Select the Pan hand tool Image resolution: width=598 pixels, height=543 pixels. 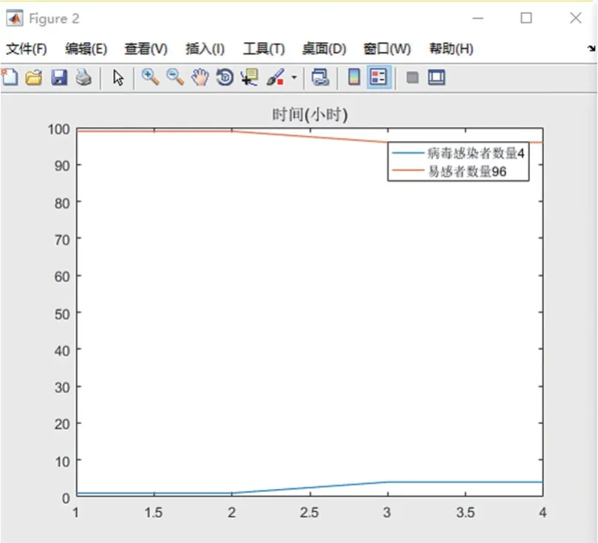(x=200, y=78)
